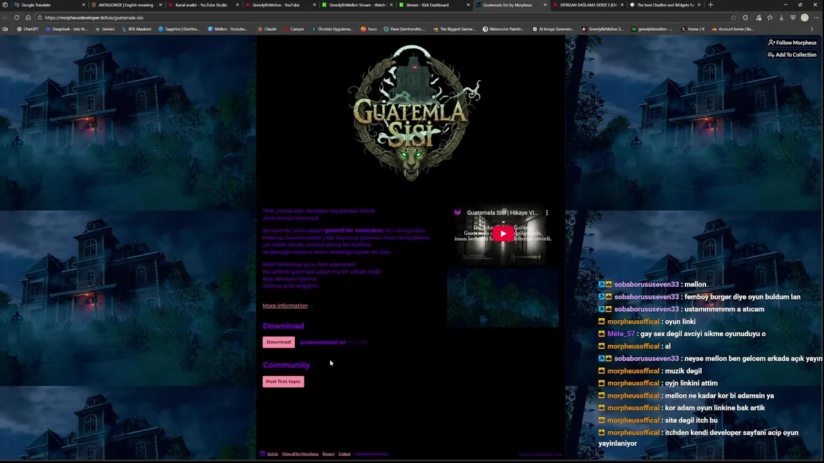Click the Report footer link
This screenshot has height=463, width=824.
(x=328, y=454)
